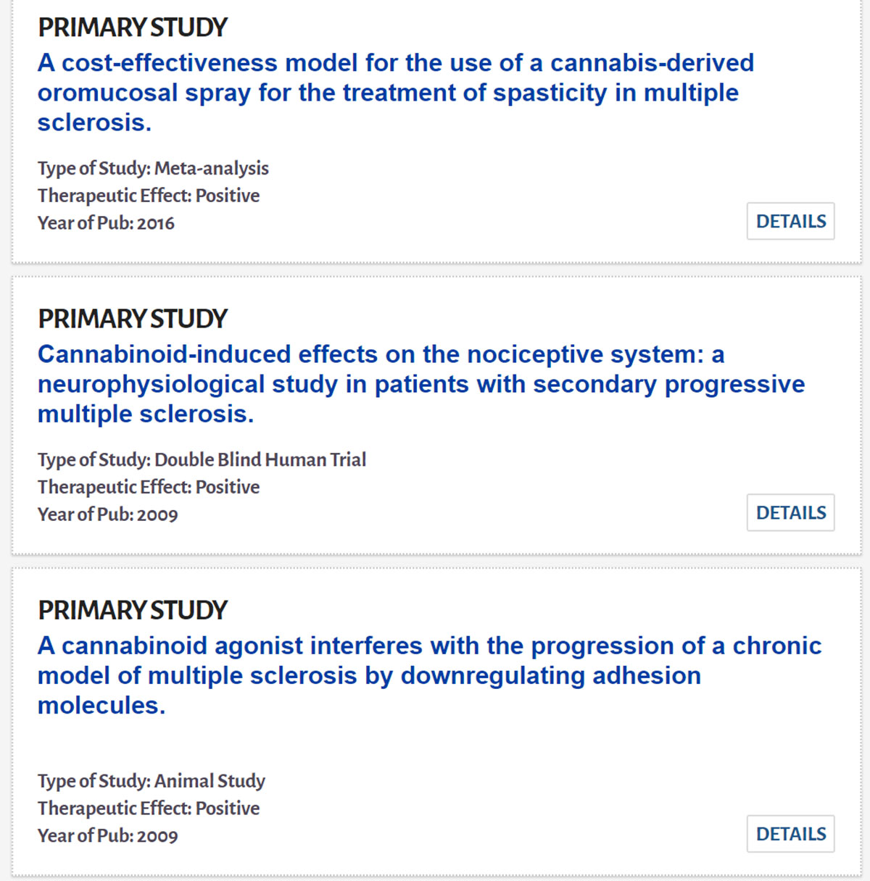
Task: Click DETAILS for the cannabinoid agonist study
Action: 790,834
